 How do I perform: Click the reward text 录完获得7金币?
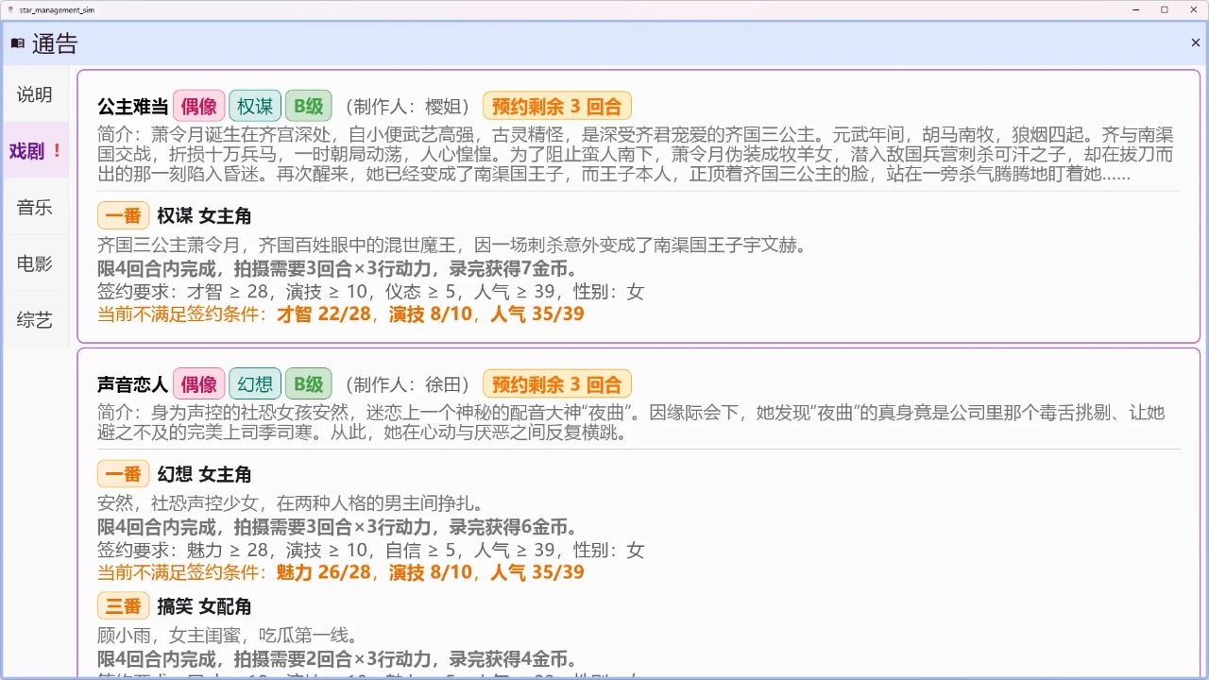click(513, 268)
